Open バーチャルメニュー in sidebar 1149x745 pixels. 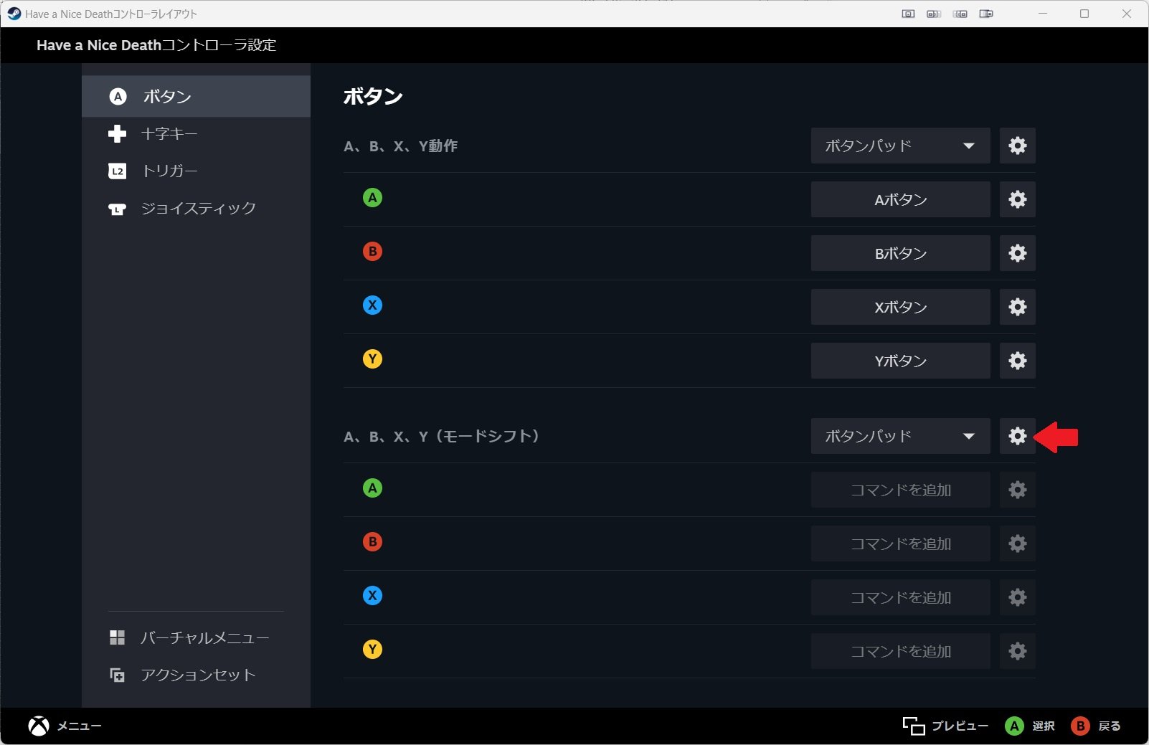(196, 637)
